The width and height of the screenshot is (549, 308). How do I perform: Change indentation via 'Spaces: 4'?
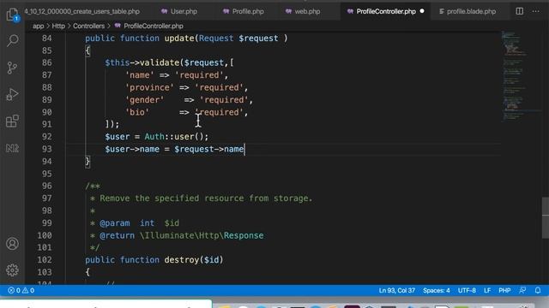(x=437, y=290)
